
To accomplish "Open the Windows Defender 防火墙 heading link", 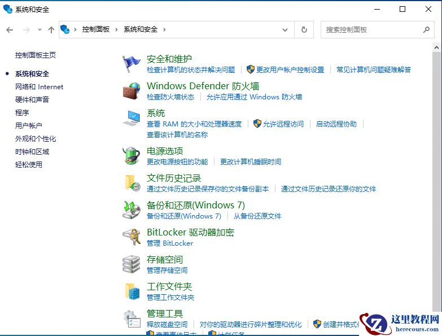I will pos(203,86).
